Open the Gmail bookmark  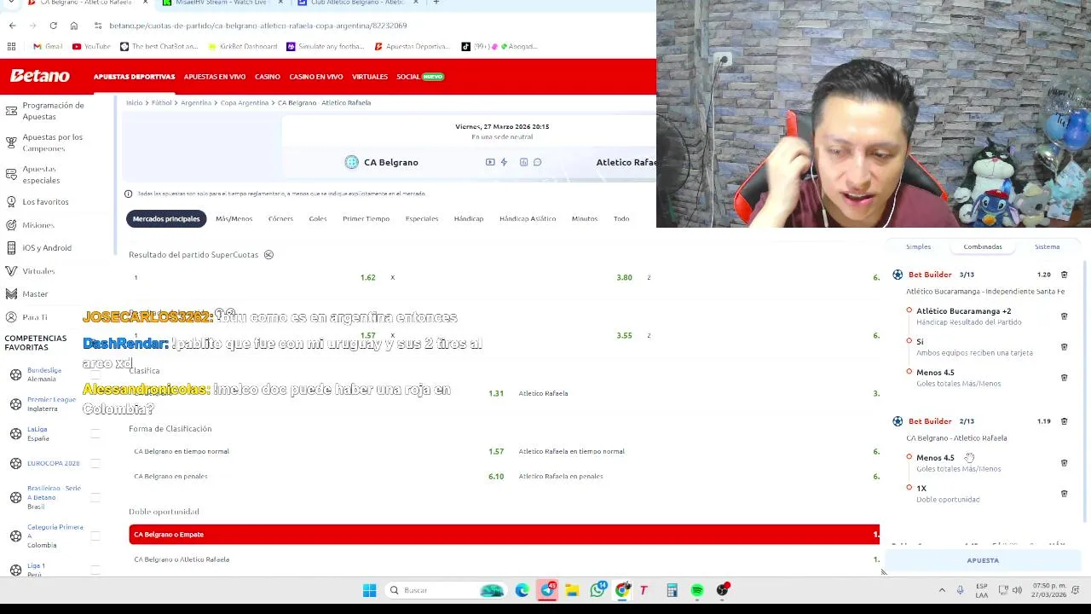tap(48, 47)
